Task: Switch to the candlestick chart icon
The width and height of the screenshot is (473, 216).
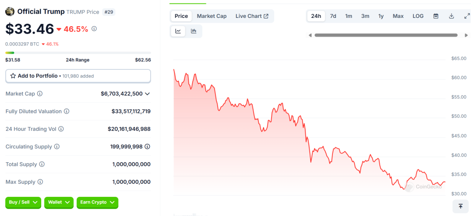Action: (194, 31)
